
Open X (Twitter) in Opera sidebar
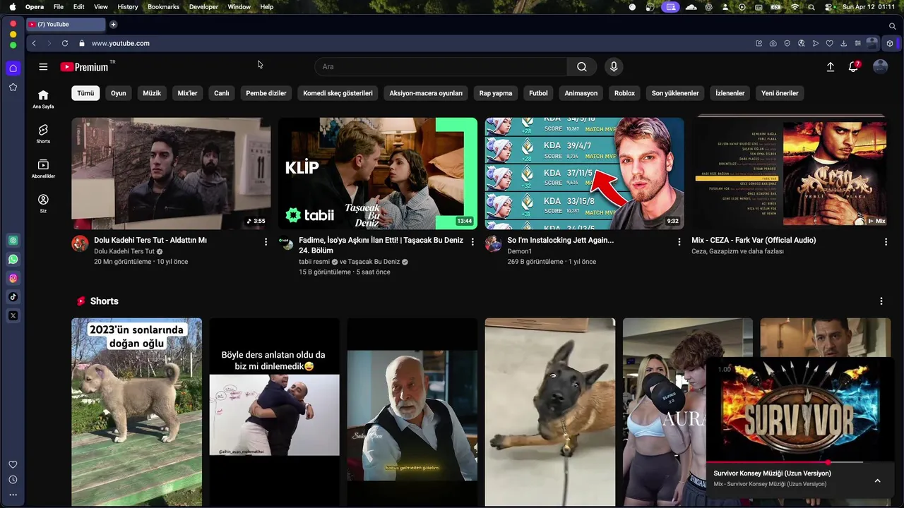(13, 315)
